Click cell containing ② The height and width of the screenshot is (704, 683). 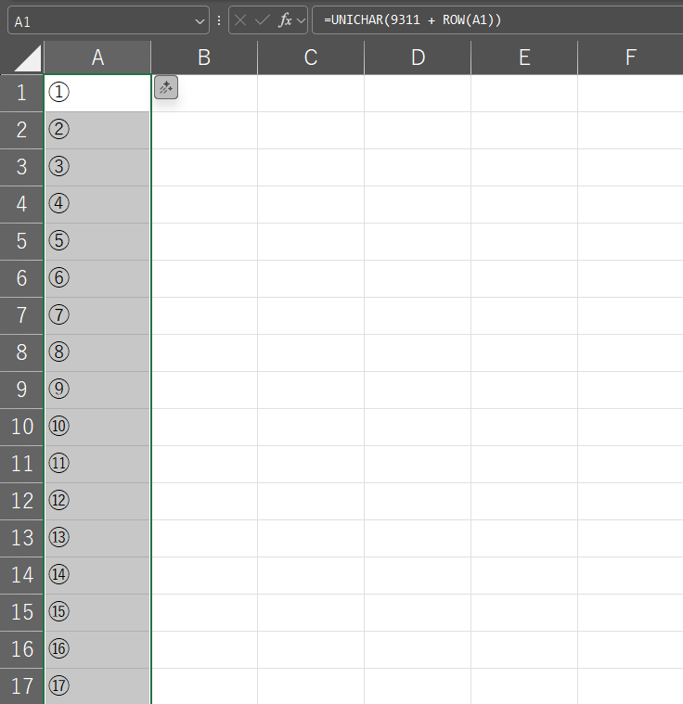click(97, 130)
